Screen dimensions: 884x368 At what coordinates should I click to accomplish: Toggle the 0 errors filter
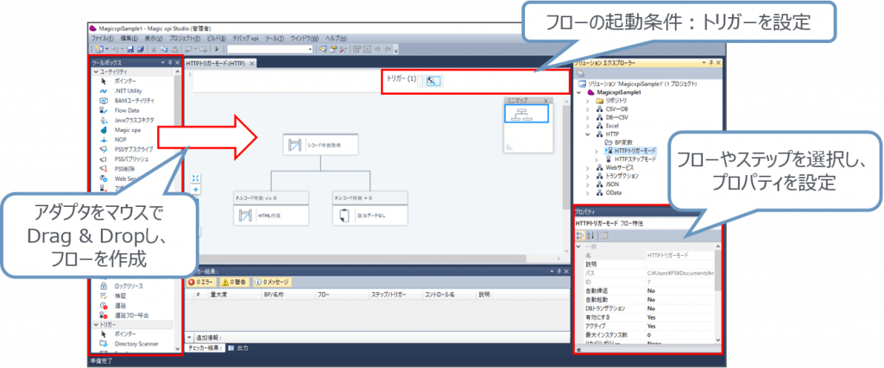(x=204, y=281)
